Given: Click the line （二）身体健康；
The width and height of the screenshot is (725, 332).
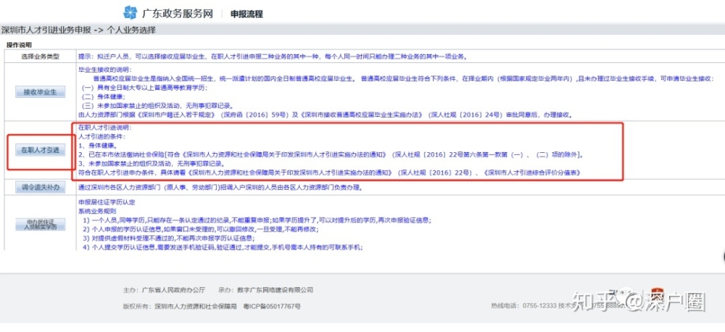Looking at the screenshot, I should [x=102, y=96].
